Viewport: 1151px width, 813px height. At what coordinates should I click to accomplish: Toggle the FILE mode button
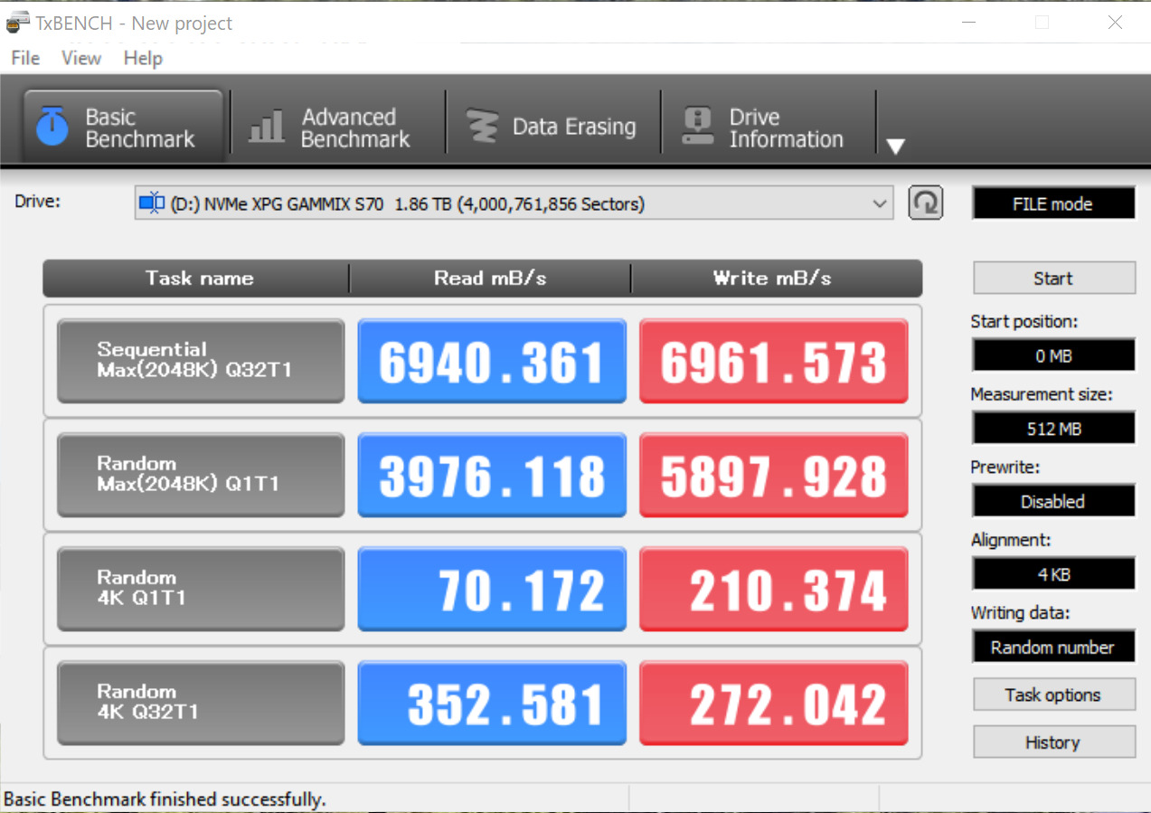click(1053, 203)
